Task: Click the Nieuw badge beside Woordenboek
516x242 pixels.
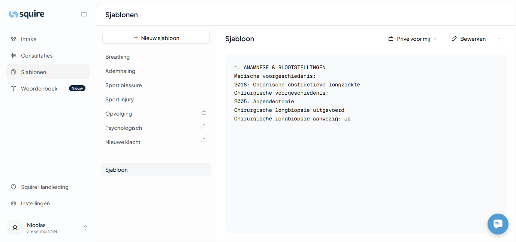Action: point(77,88)
